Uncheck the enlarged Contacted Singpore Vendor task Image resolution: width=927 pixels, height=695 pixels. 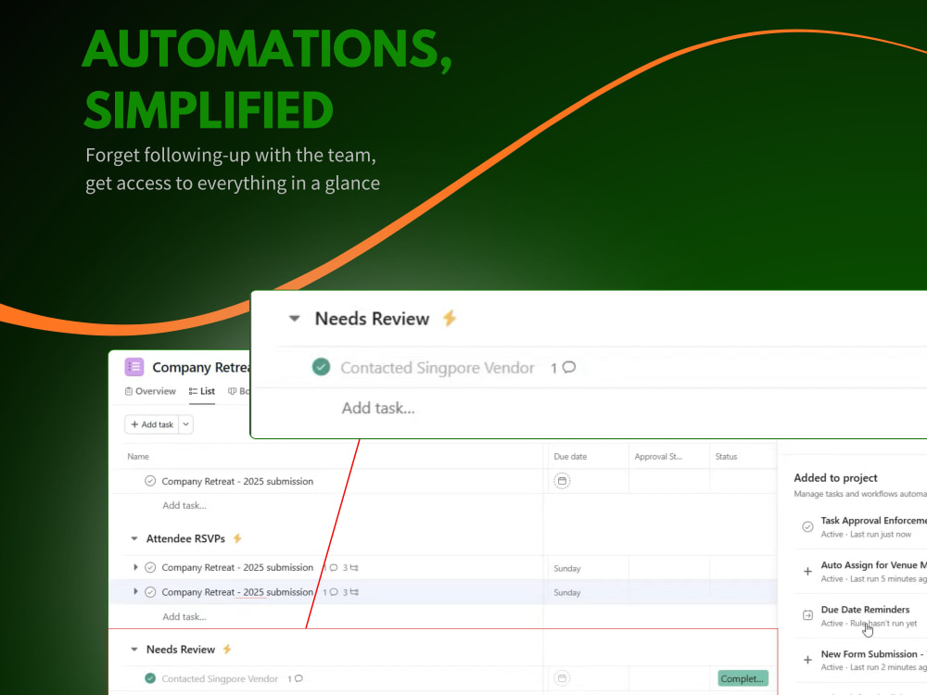coord(321,367)
